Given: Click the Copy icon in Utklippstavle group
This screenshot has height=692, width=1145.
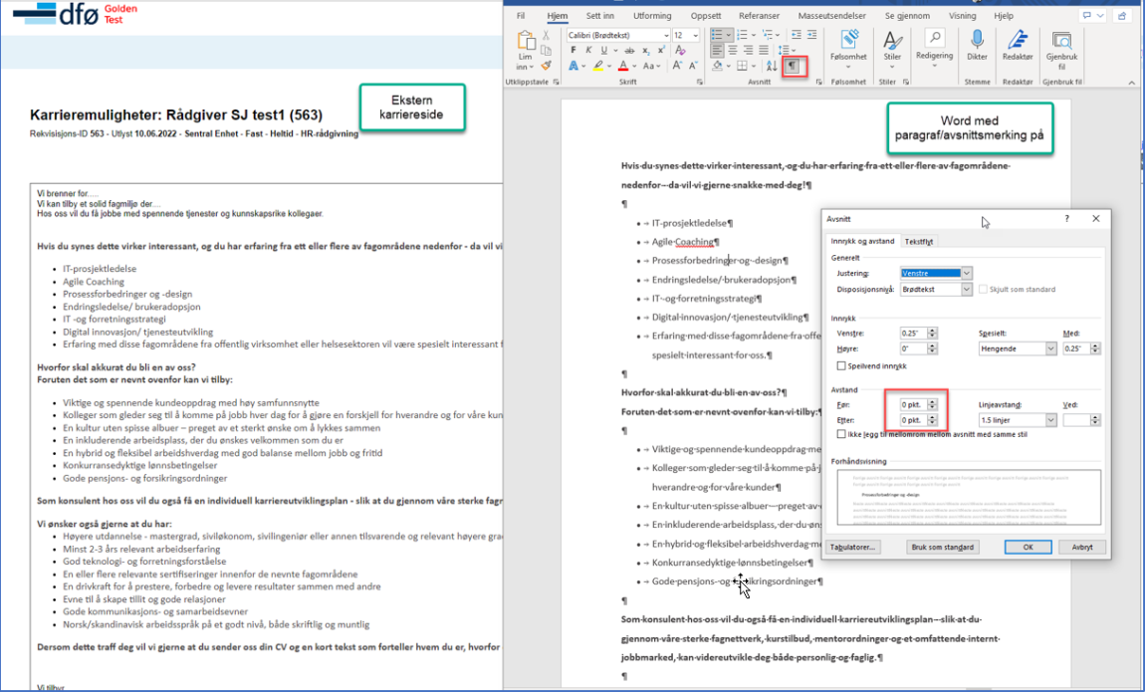Looking at the screenshot, I should tap(546, 51).
